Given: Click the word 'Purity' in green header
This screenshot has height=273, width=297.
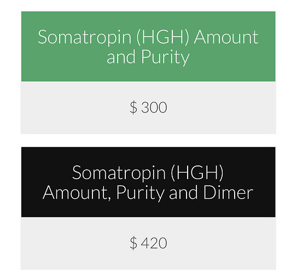Looking at the screenshot, I should pos(165,57).
